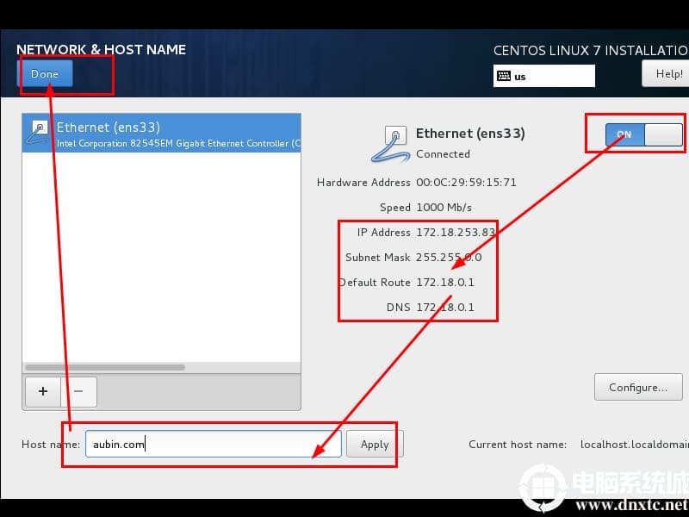Click the ethernet icon in the device list row
Viewport: 689px width, 517px height.
point(38,132)
